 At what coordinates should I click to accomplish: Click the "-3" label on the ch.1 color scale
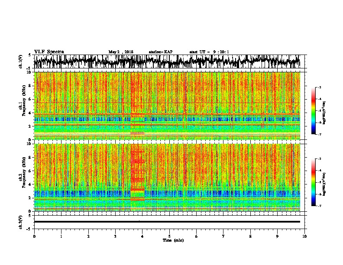point(320,87)
